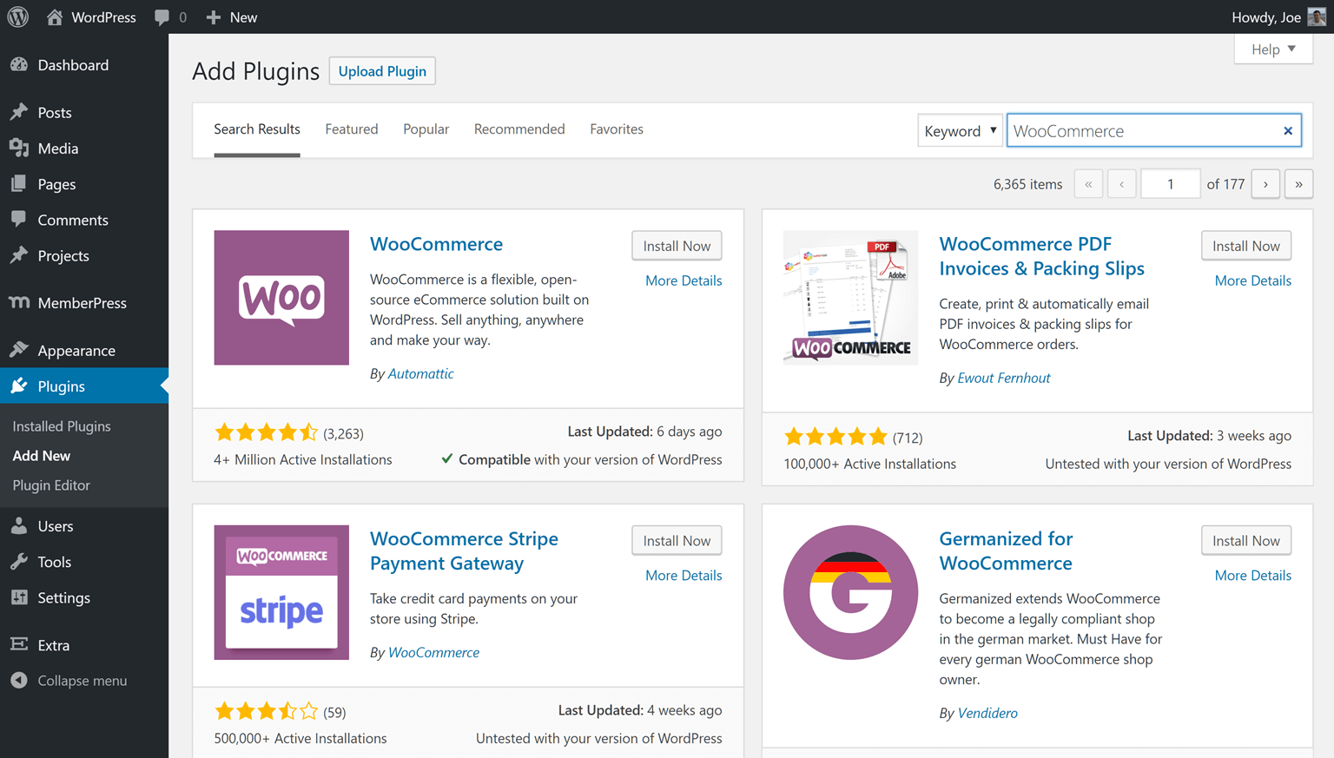Open Plugin Editor submenu item

point(51,485)
